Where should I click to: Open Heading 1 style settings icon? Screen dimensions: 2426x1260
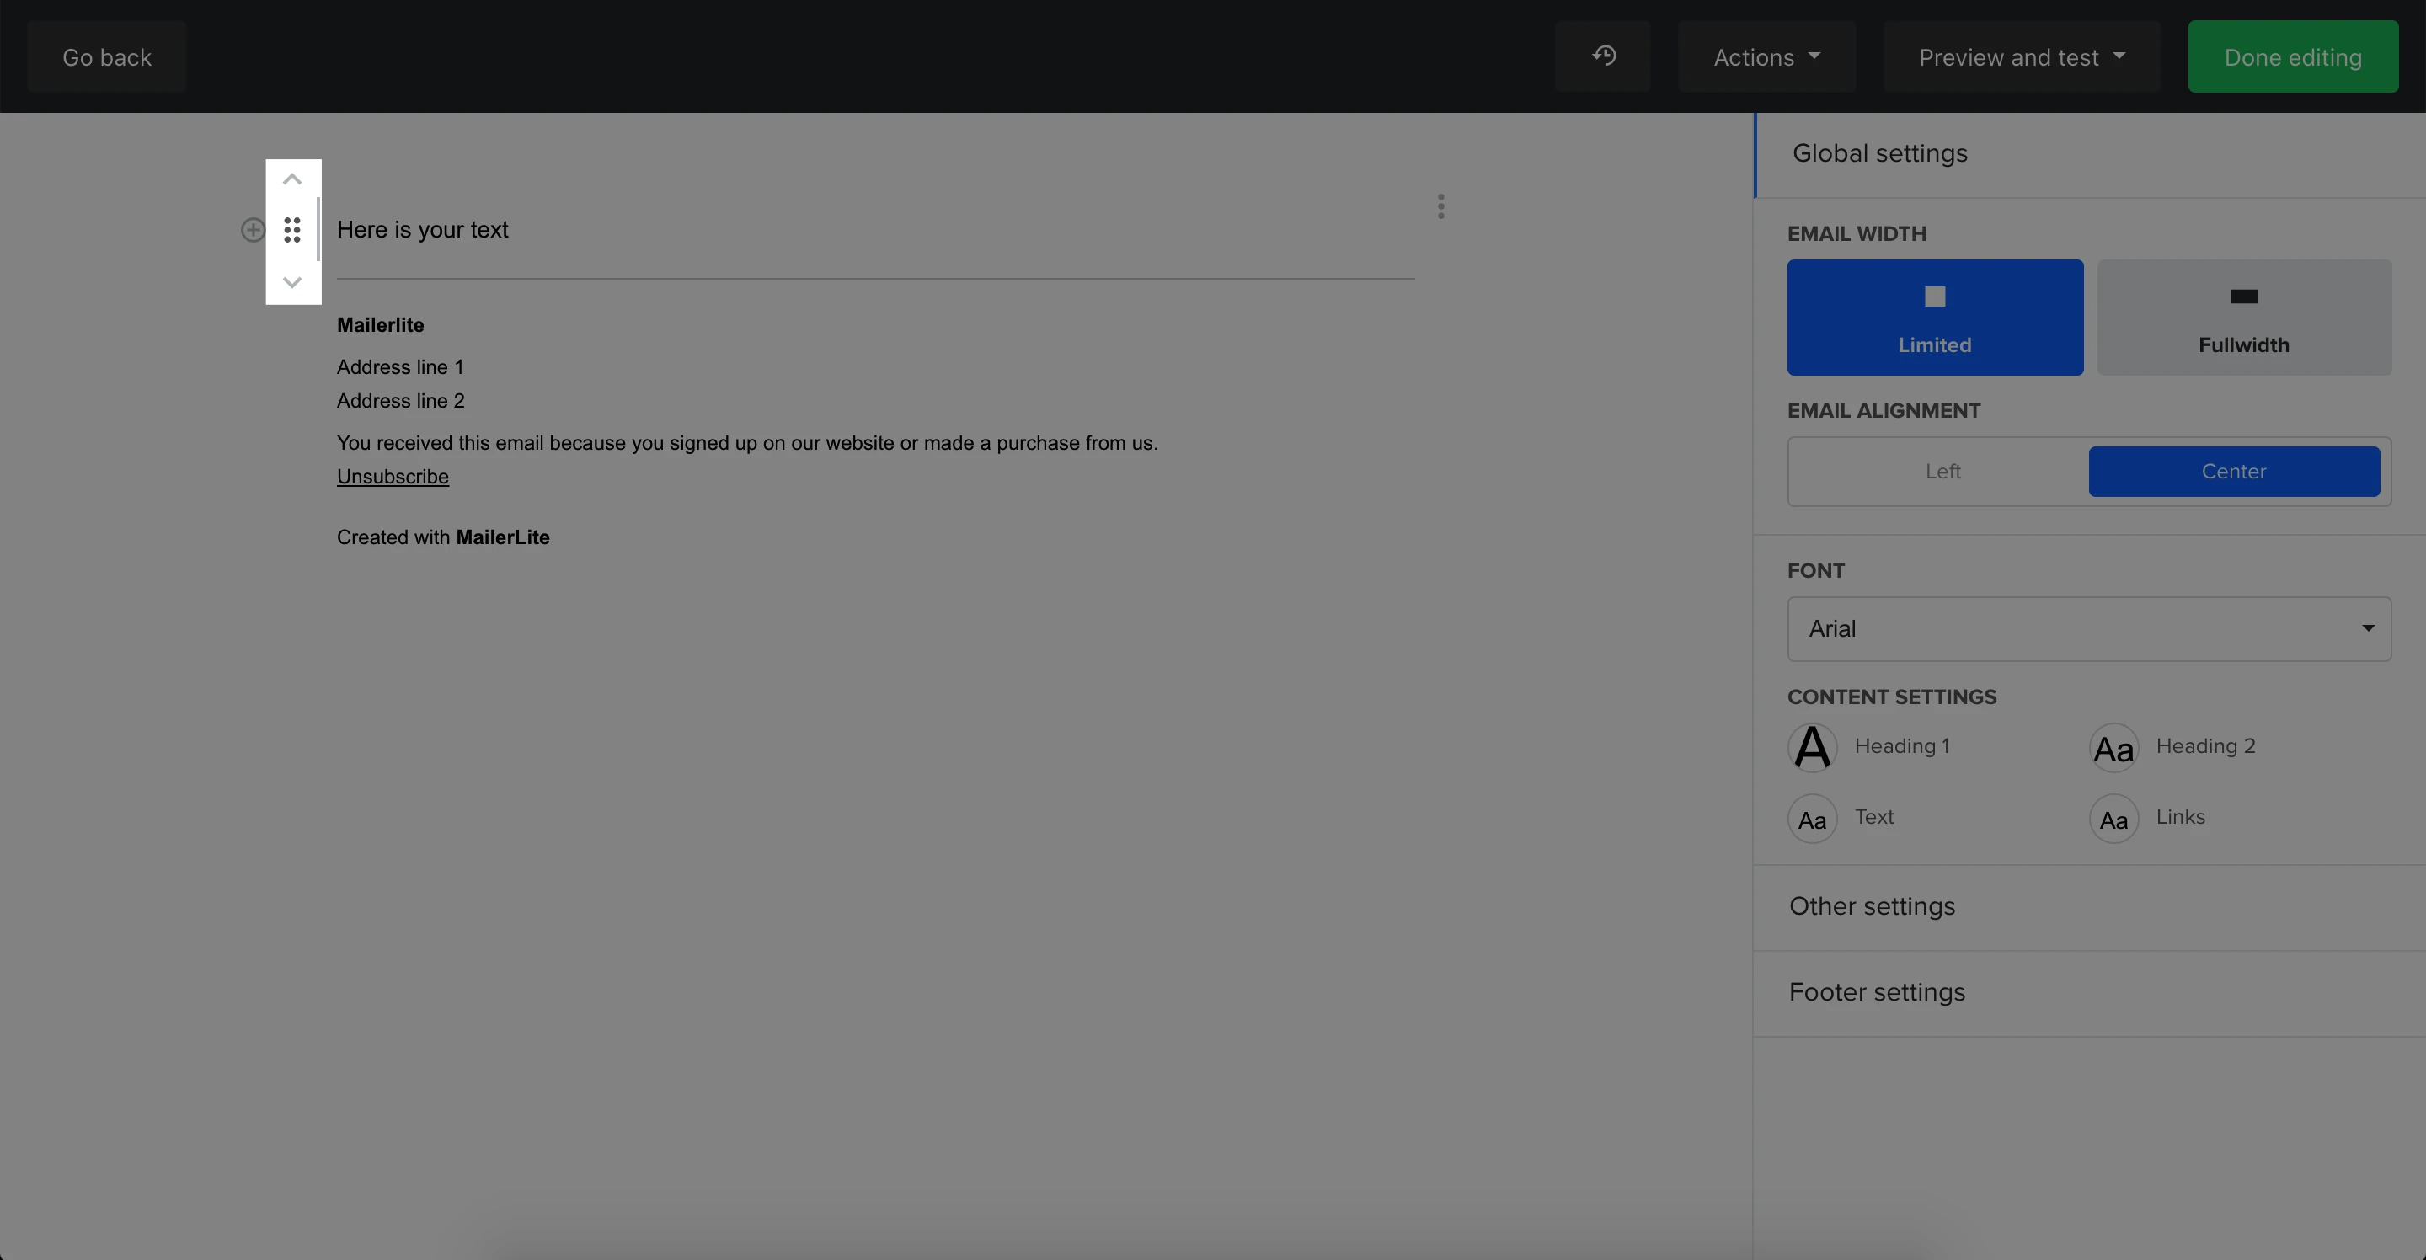tap(1812, 748)
